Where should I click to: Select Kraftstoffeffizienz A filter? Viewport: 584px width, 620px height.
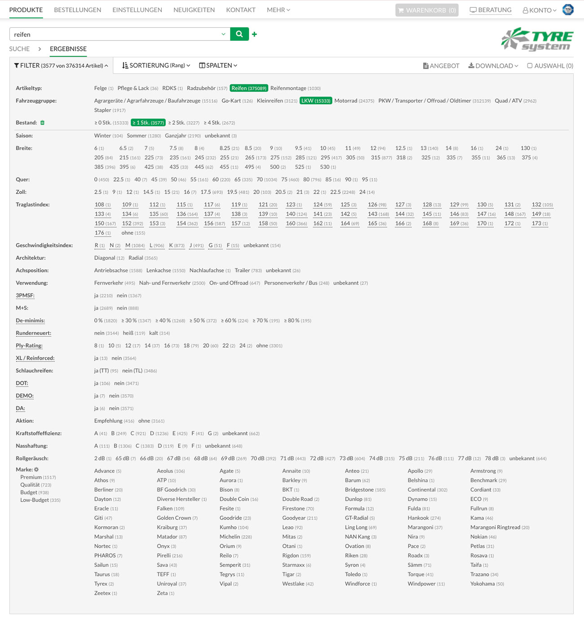pyautogui.click(x=101, y=433)
